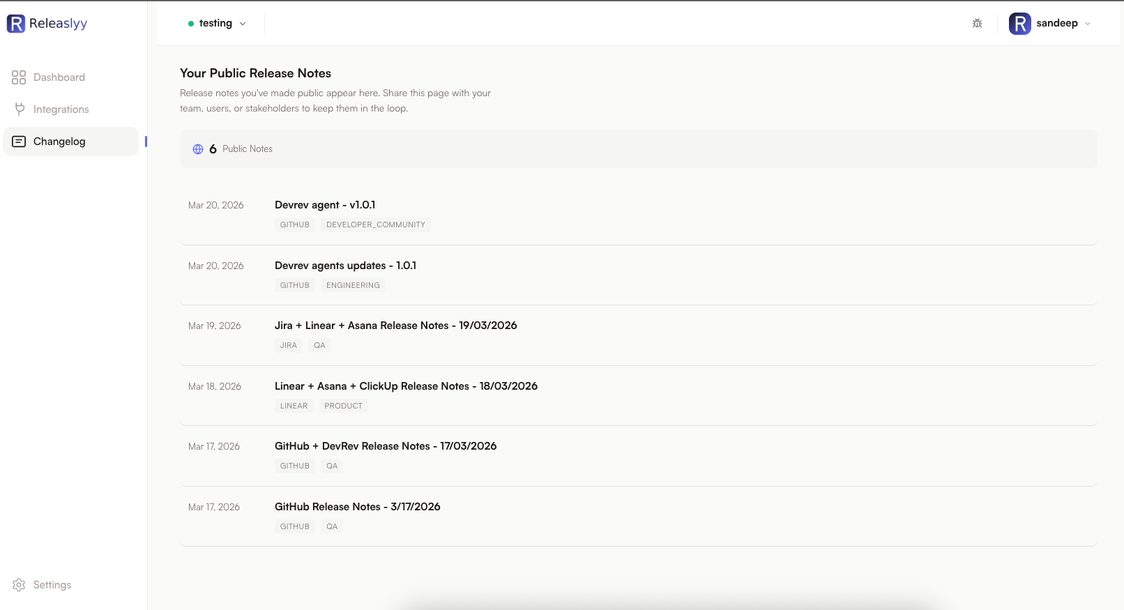This screenshot has height=610, width=1124.
Task: Click LINEAR tag
Action: tap(294, 406)
